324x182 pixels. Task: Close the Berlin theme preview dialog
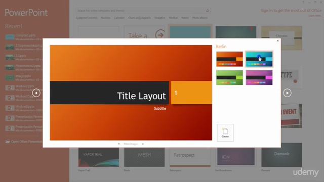coord(277,40)
